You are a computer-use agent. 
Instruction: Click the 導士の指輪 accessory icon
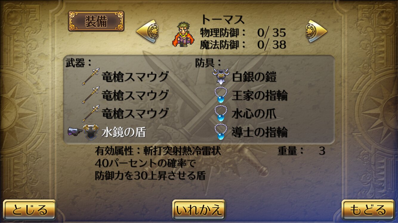point(221,132)
